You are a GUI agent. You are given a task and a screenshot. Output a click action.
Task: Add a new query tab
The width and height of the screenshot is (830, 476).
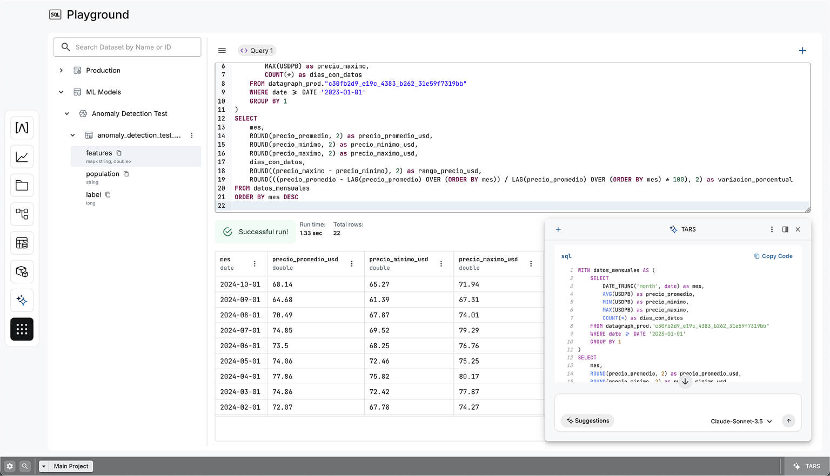[802, 51]
